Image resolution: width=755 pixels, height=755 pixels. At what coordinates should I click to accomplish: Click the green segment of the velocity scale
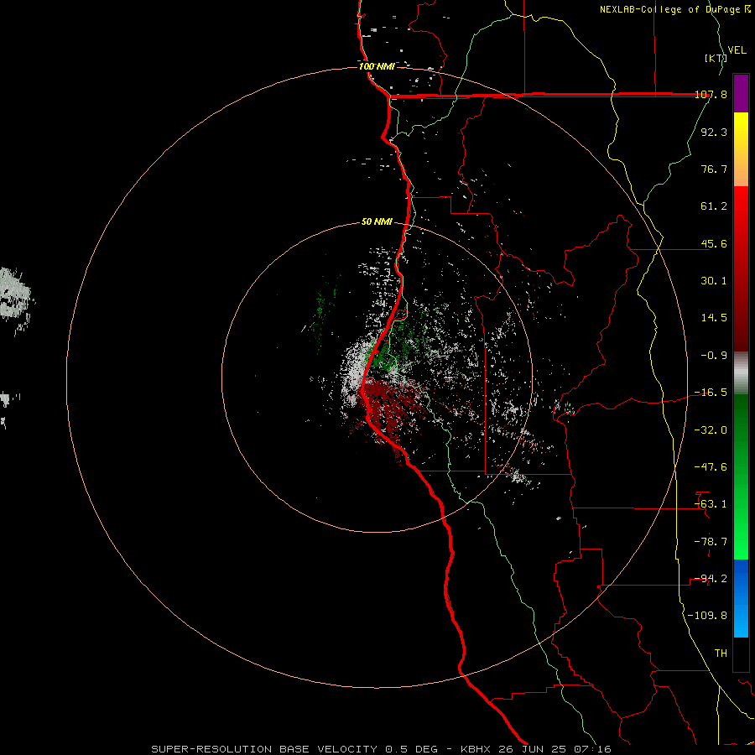[741, 476]
